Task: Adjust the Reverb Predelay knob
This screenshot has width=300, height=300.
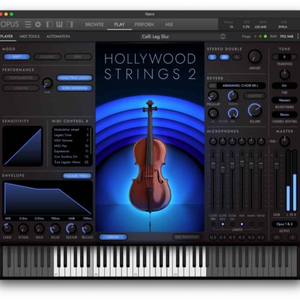Action: click(x=213, y=96)
